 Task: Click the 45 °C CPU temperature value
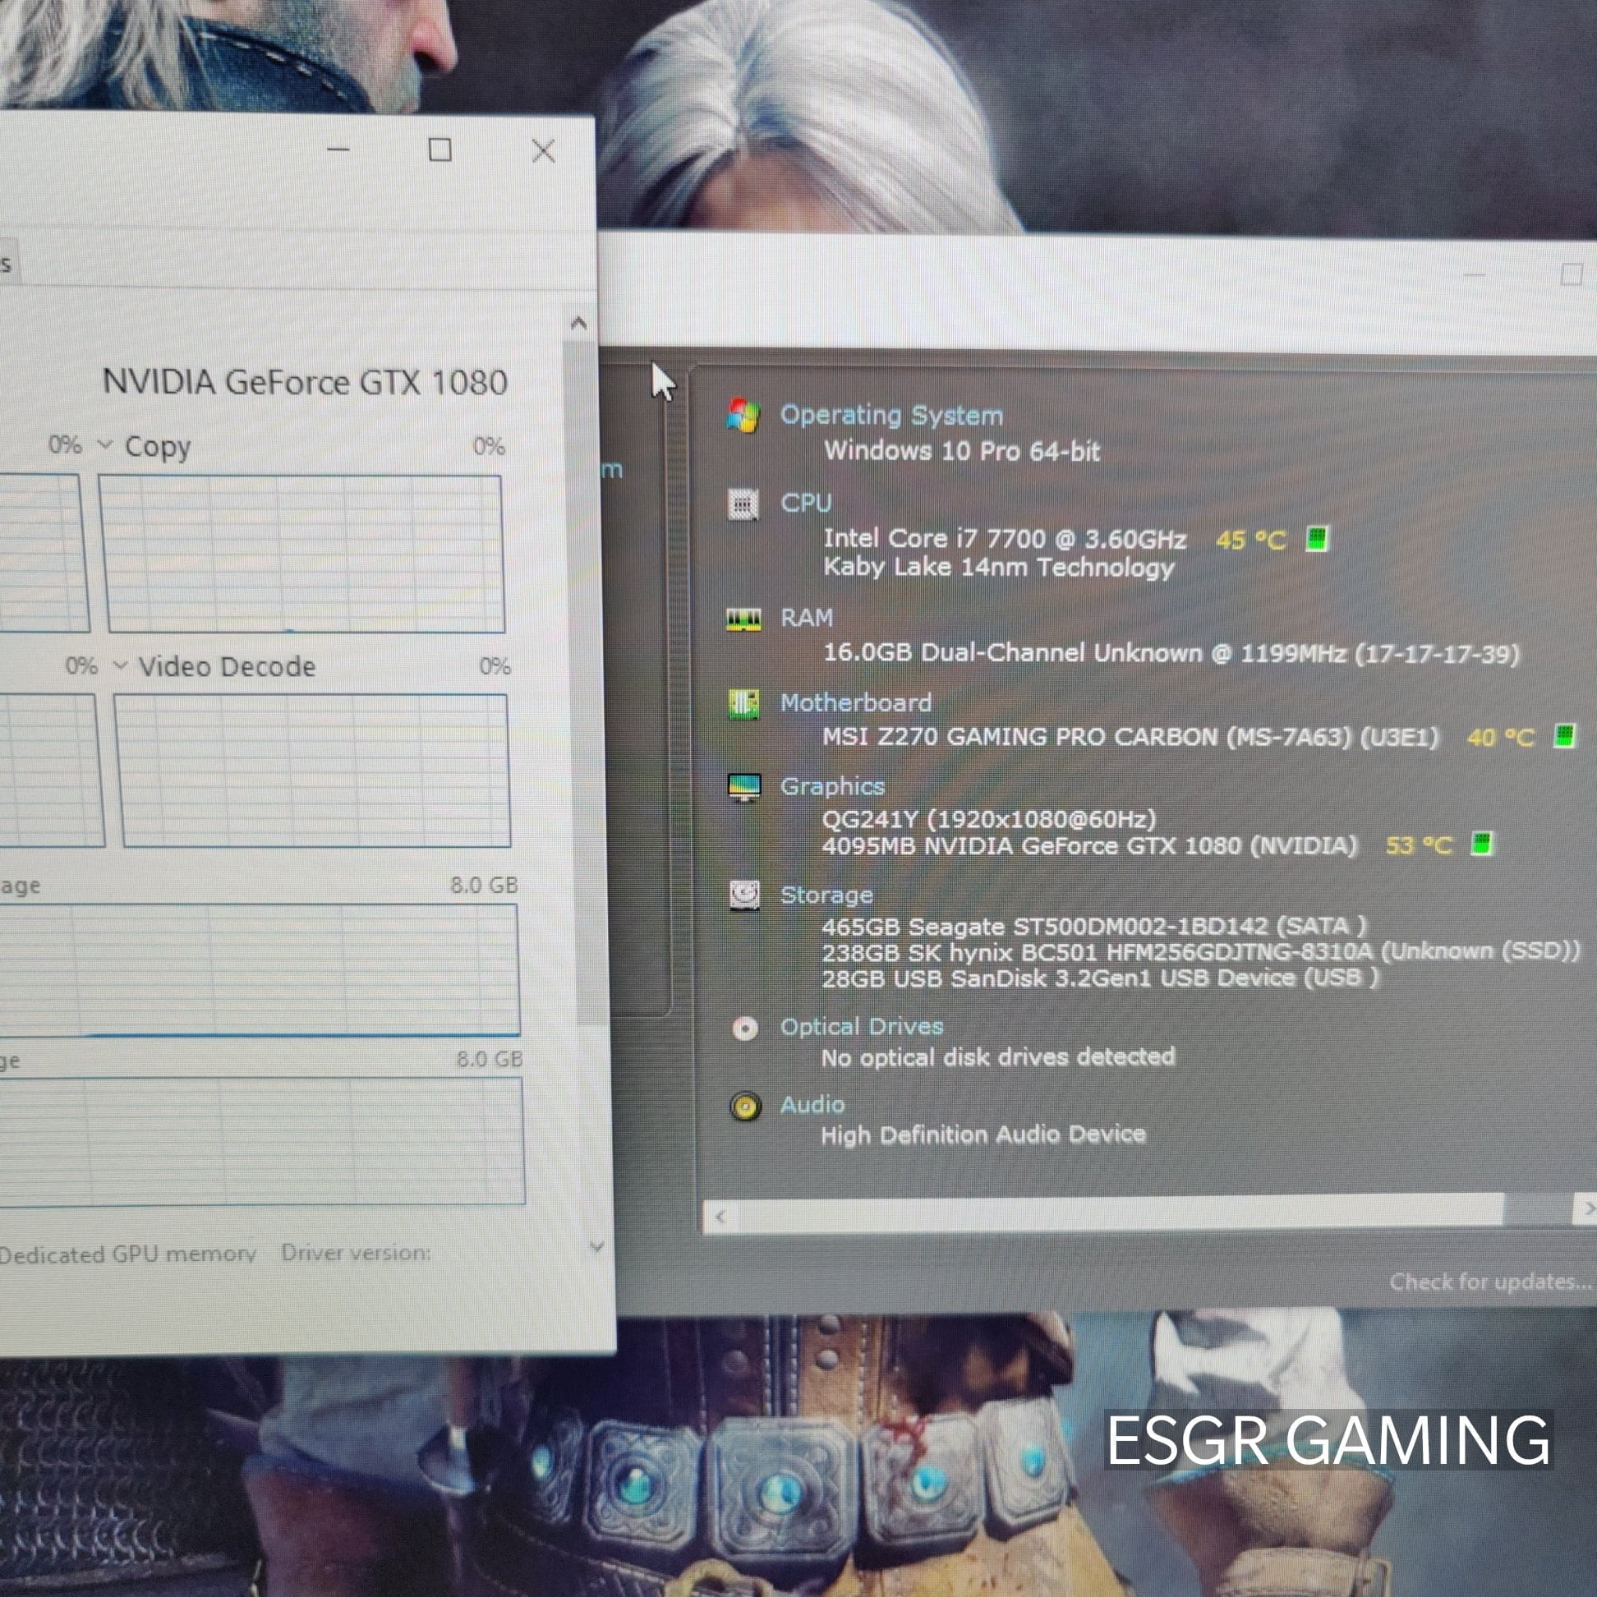1250,541
